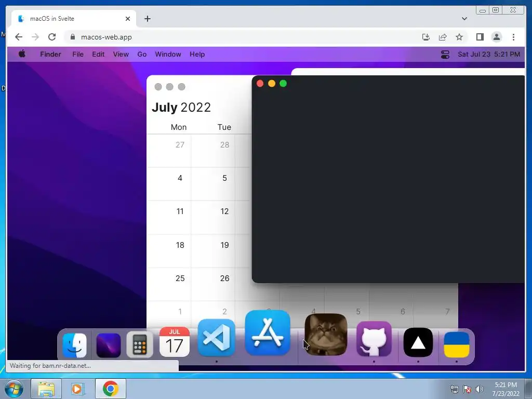Open the Vercel triangle dock icon
This screenshot has width=532, height=399.
pyautogui.click(x=418, y=343)
